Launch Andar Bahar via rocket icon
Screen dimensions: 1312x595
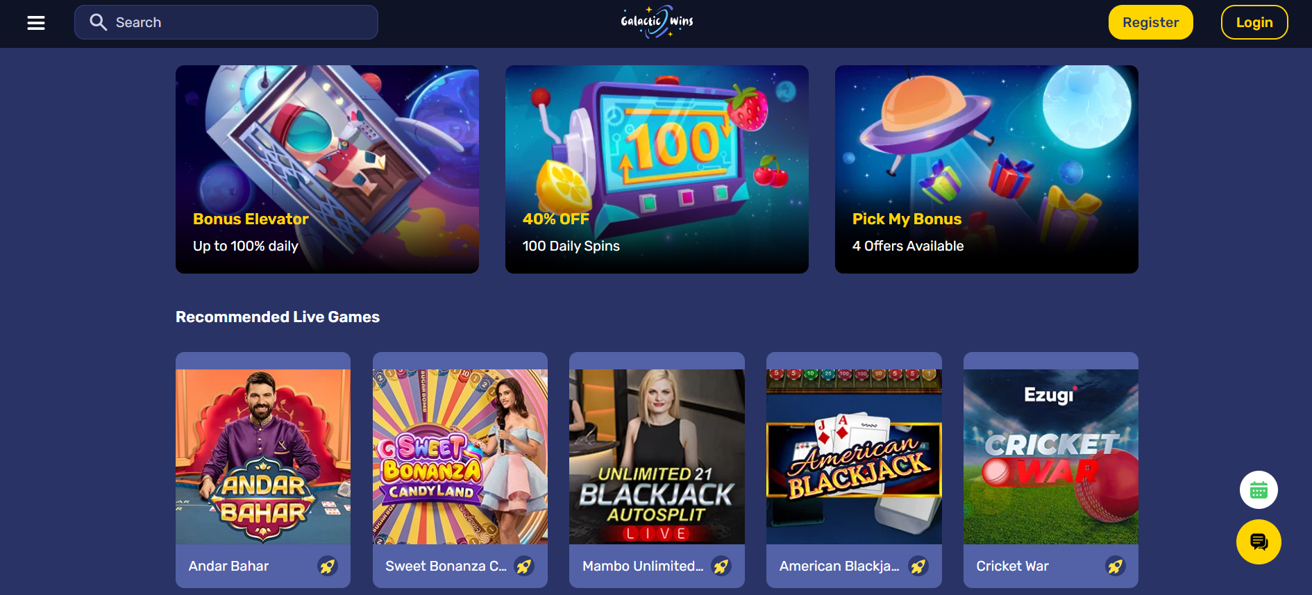327,566
